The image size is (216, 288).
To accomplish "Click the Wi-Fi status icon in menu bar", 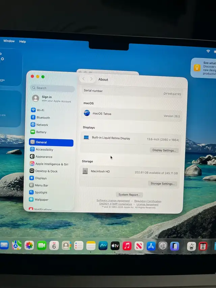I will [208, 51].
